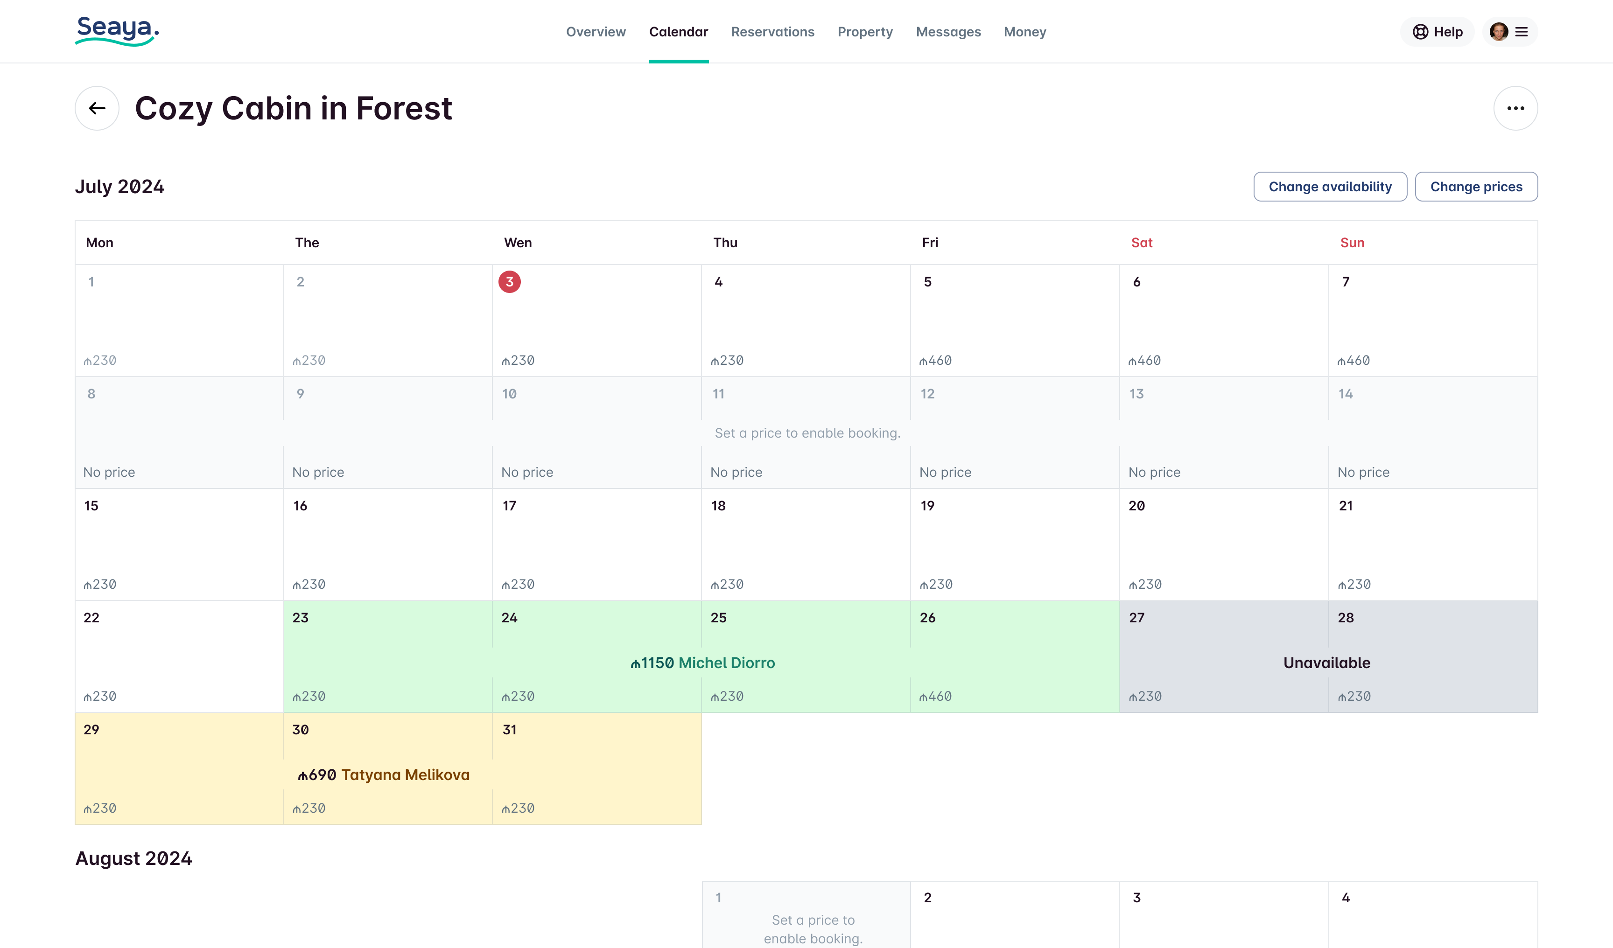Click the Unavailable block on July 27-28
This screenshot has height=948, width=1613.
[x=1327, y=662]
